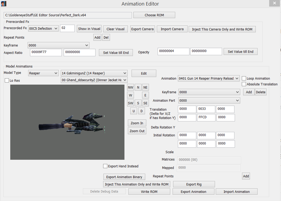The width and height of the screenshot is (281, 201).
Task: Rotate view with the E button
Action: coord(145,95)
